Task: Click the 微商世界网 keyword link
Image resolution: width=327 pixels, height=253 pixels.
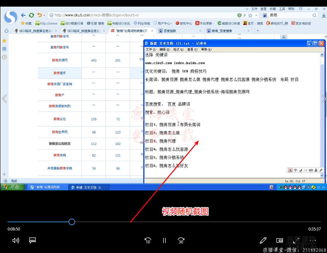Action: 60,132
